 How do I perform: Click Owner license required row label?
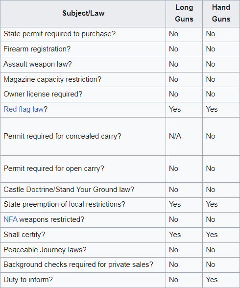43,94
